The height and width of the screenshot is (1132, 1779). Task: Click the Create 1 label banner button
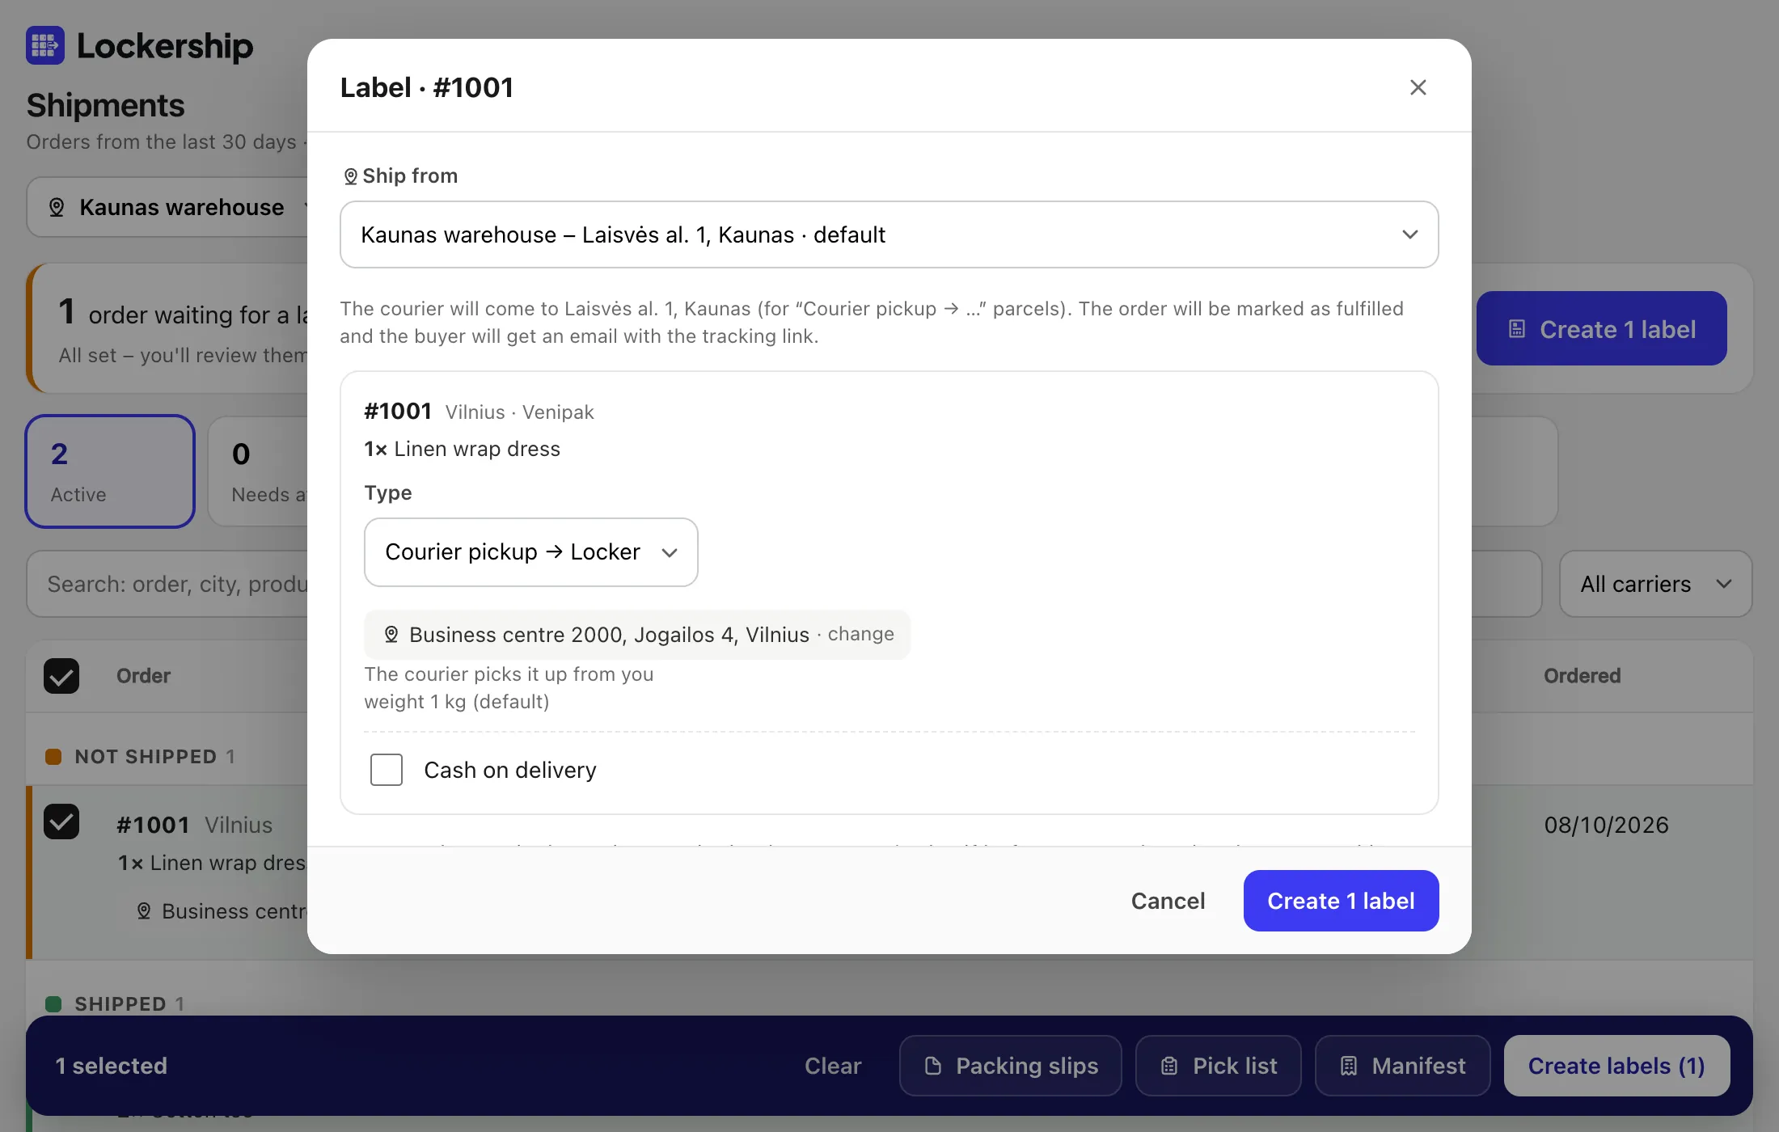1601,328
